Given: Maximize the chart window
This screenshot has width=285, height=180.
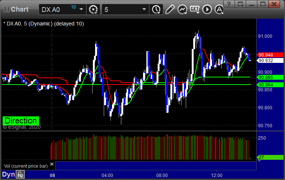Looking at the screenshot, I should coord(263,4).
